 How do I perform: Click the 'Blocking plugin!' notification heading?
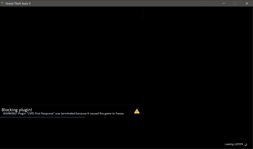17,110
